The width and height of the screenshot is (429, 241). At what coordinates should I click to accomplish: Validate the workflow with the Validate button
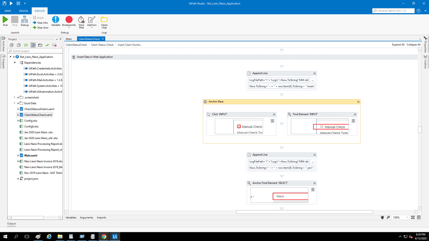(56, 21)
